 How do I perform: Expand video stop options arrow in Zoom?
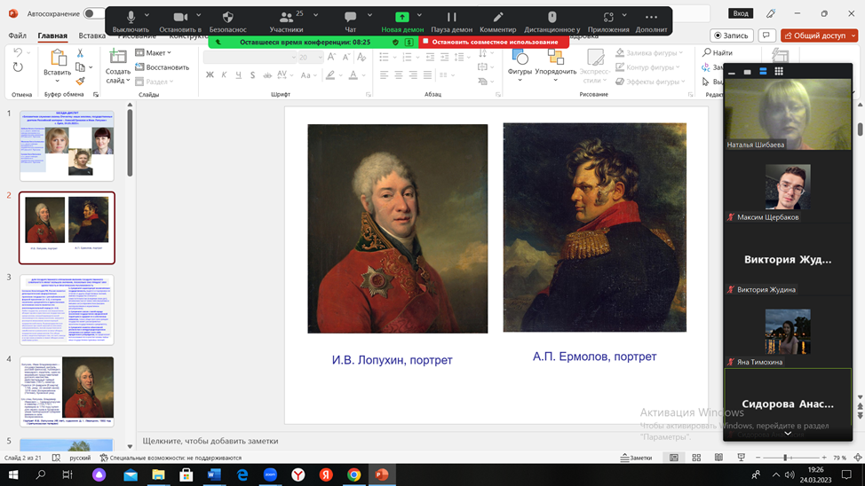(x=199, y=15)
